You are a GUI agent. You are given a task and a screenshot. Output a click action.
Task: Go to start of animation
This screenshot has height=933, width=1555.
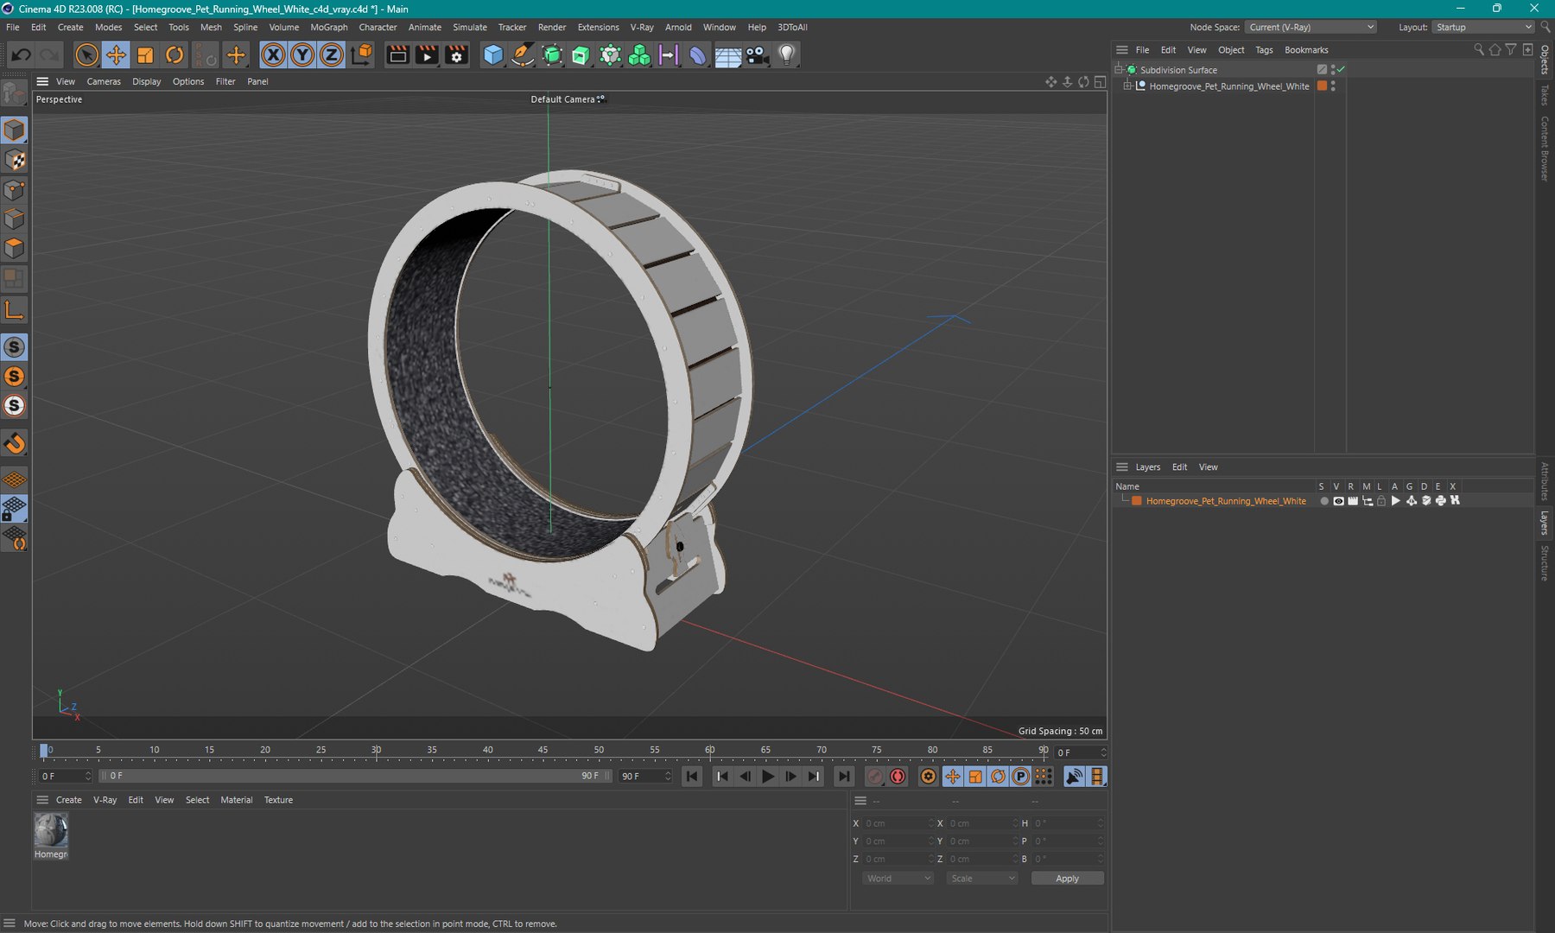click(692, 777)
